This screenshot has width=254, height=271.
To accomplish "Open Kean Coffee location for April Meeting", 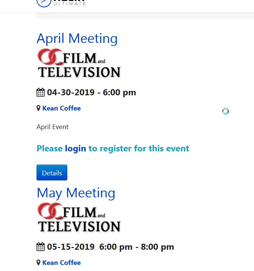I will click(x=62, y=108).
